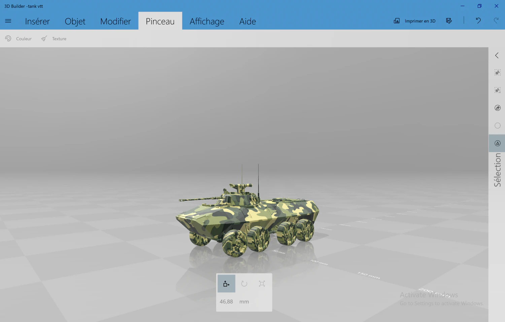Redo the last undone action

tap(496, 21)
